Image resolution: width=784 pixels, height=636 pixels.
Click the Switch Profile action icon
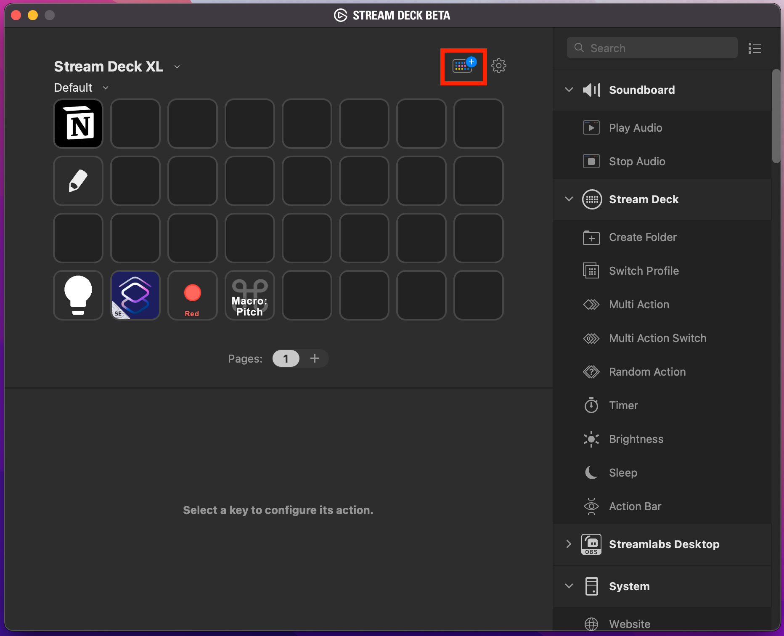tap(591, 271)
